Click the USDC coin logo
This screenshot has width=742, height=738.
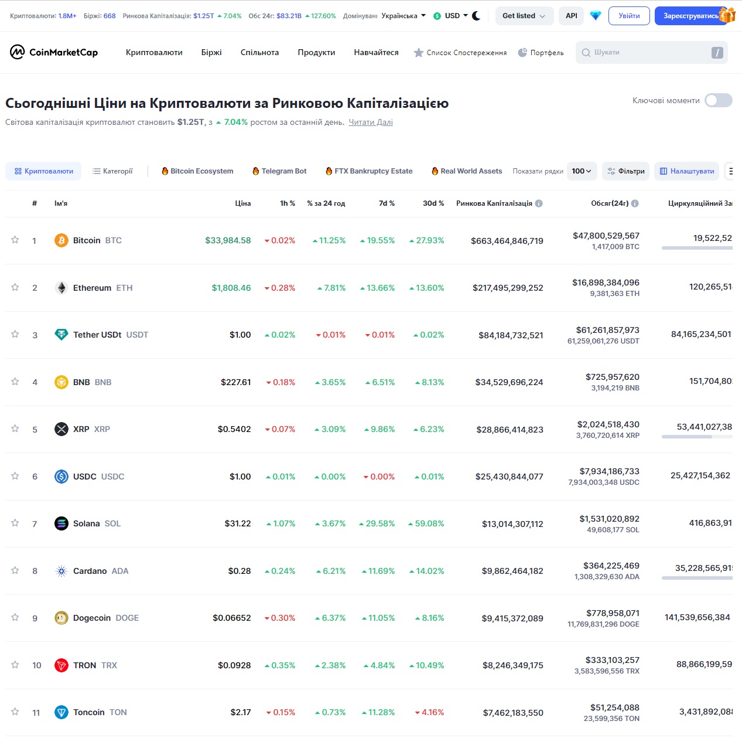point(61,477)
